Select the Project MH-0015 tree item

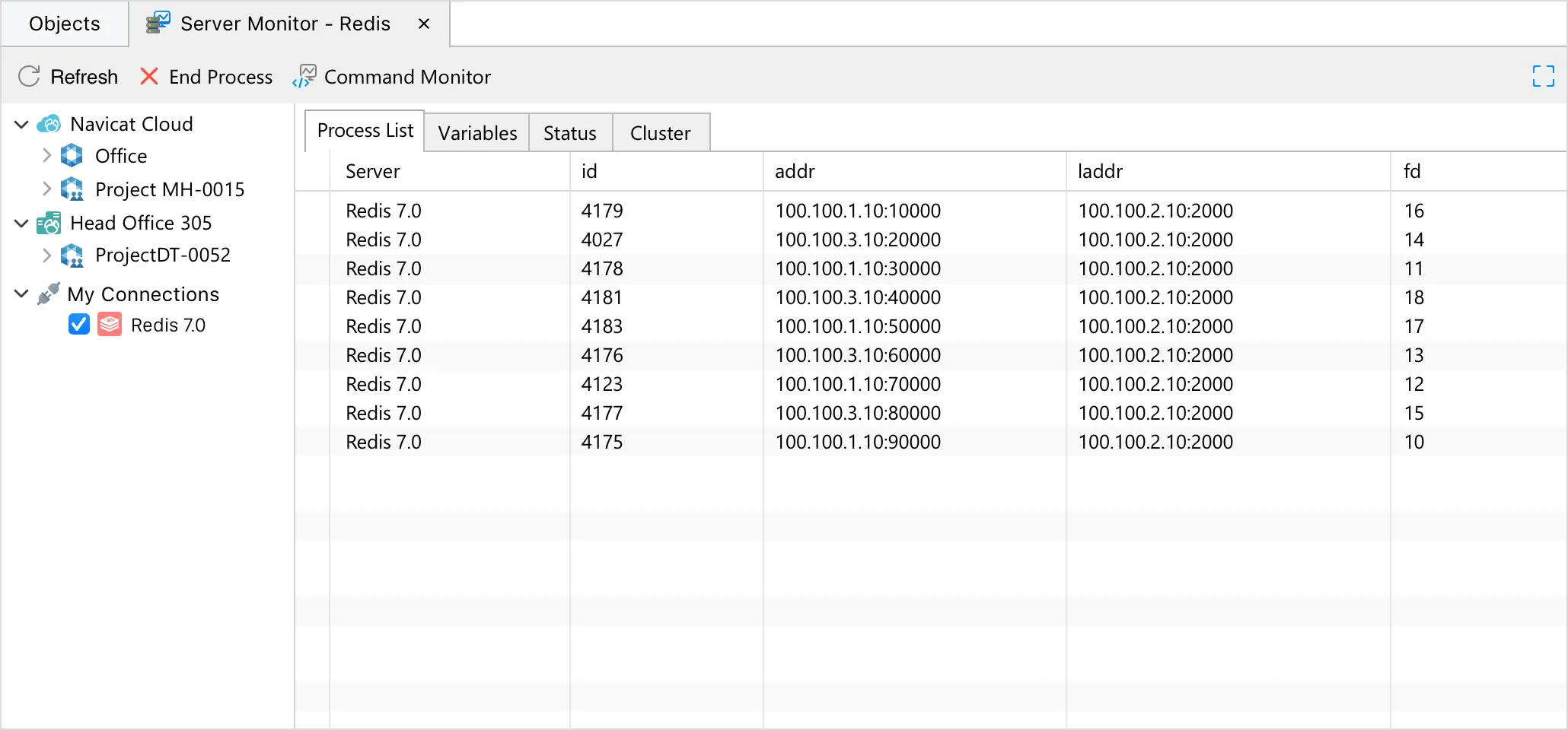(x=170, y=189)
